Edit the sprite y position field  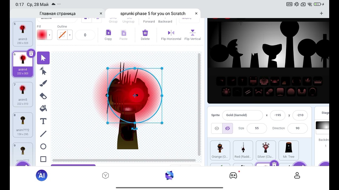tap(300, 115)
